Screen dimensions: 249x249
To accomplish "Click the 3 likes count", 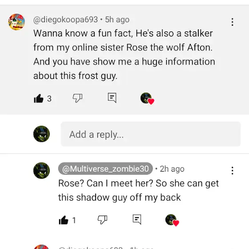I will tap(49, 99).
